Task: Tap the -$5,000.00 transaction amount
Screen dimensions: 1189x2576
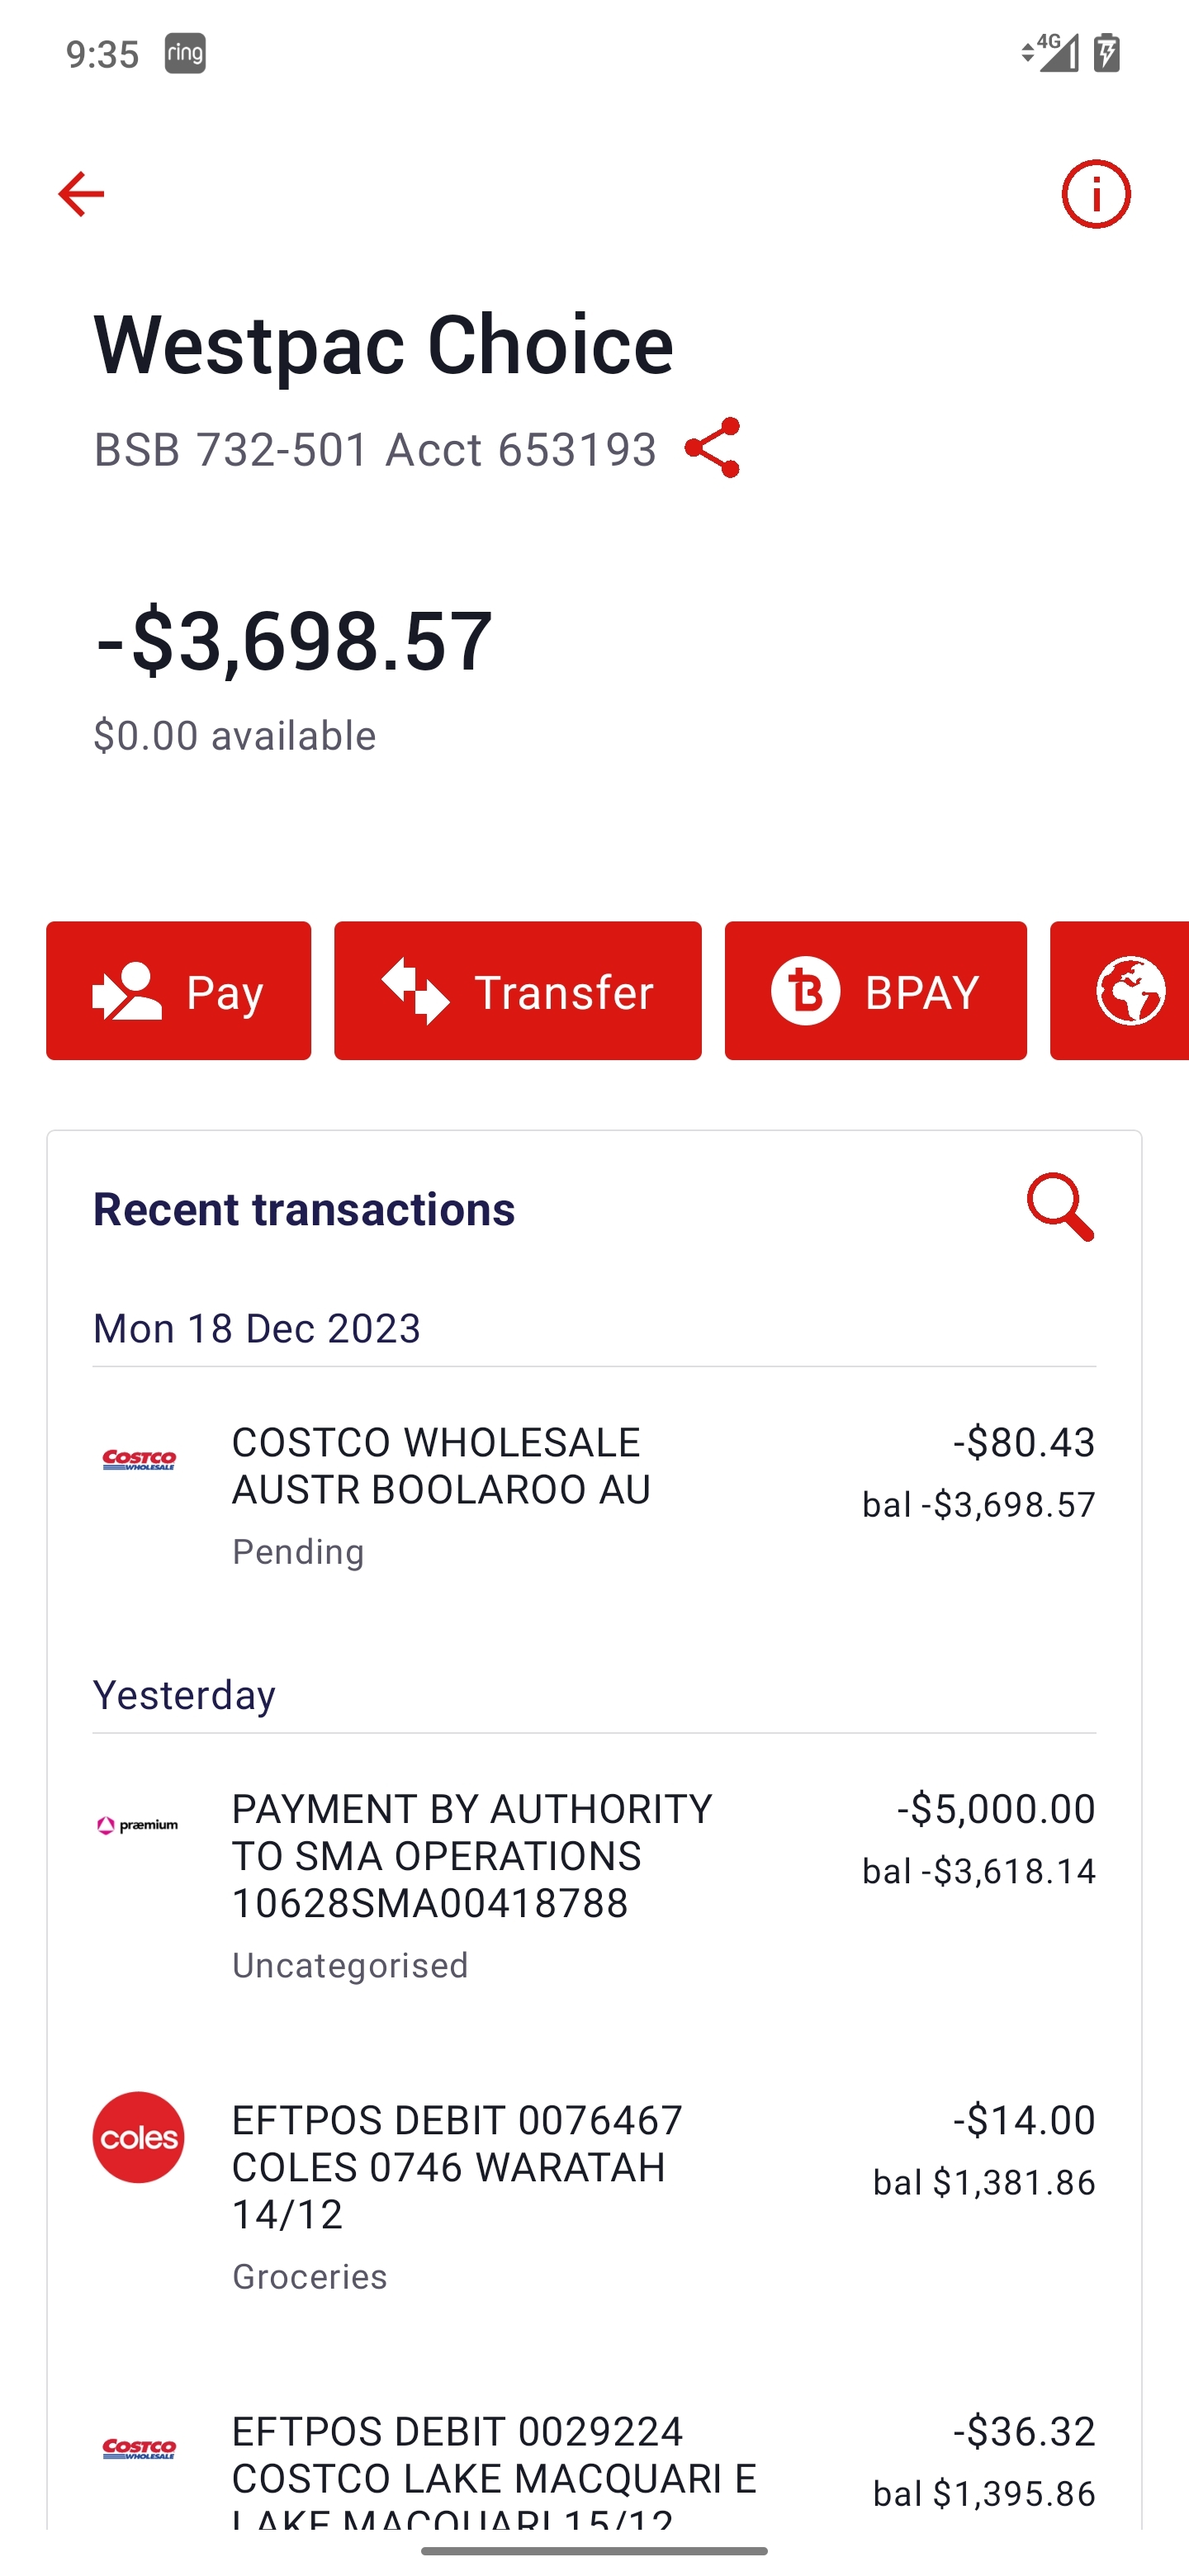Action: 995,1809
